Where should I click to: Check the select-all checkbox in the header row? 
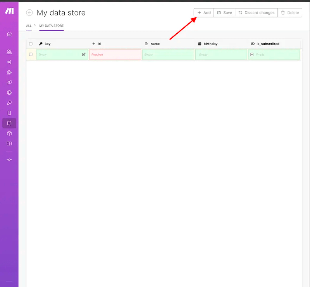[31, 44]
